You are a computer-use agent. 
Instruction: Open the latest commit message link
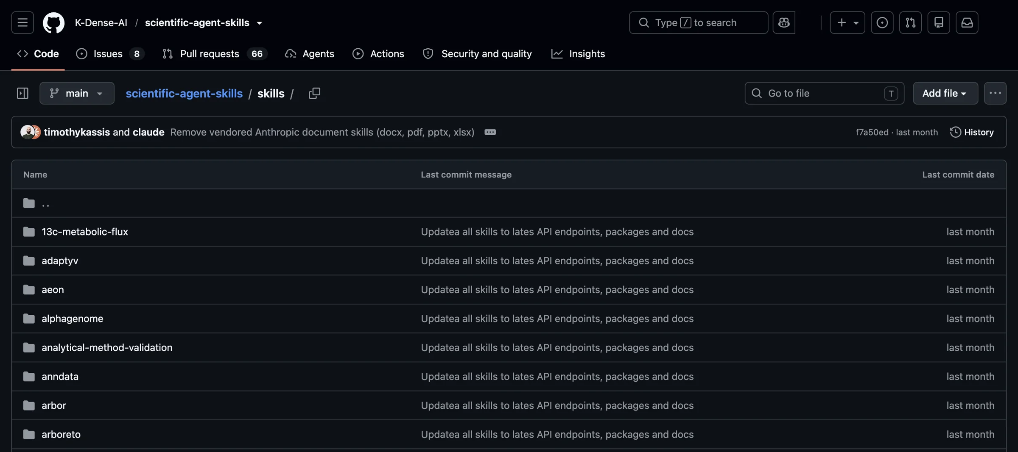322,132
